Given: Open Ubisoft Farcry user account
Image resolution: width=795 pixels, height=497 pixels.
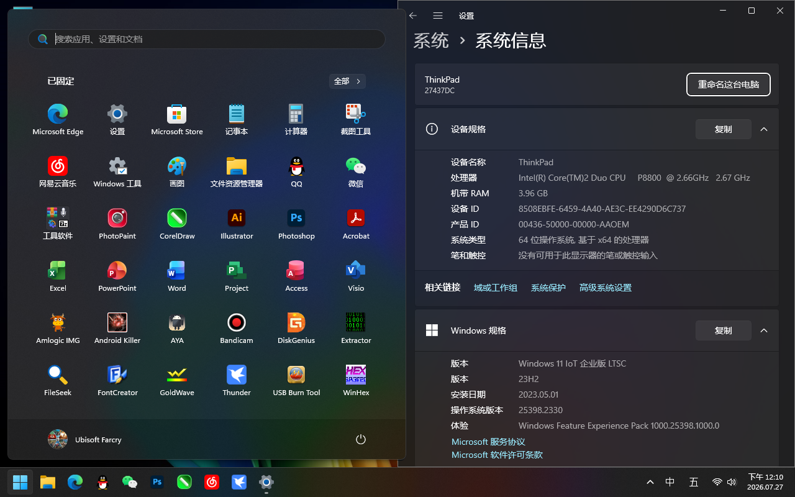Looking at the screenshot, I should click(x=85, y=439).
